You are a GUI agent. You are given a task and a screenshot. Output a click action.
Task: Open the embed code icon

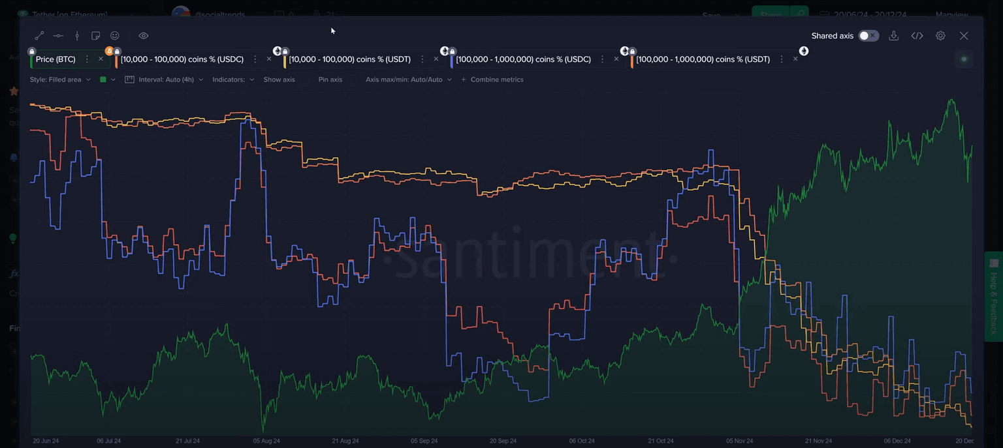tap(917, 36)
